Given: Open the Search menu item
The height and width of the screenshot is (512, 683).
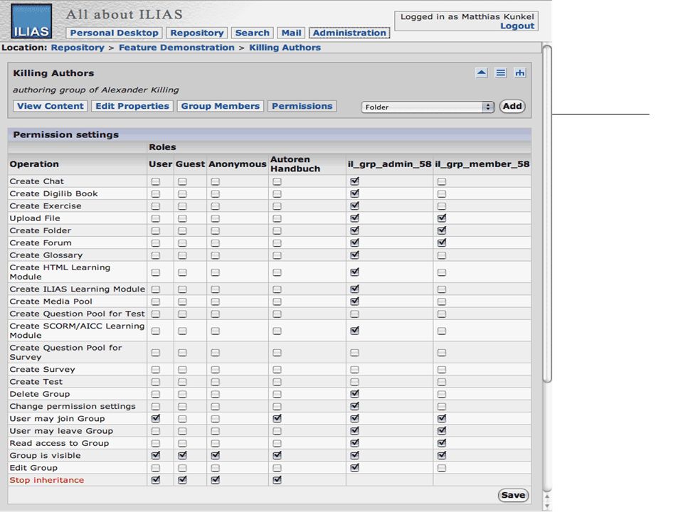Looking at the screenshot, I should pos(252,33).
